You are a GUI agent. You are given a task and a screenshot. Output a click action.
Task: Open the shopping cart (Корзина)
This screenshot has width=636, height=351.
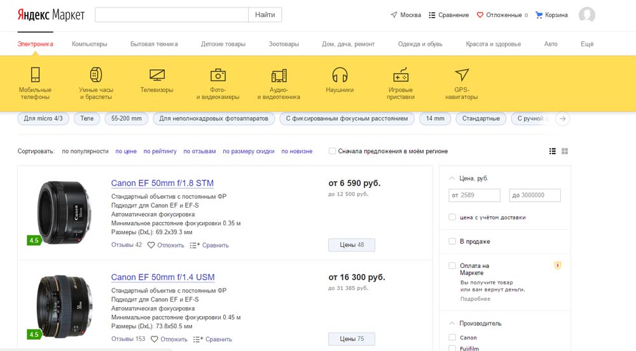(x=551, y=15)
